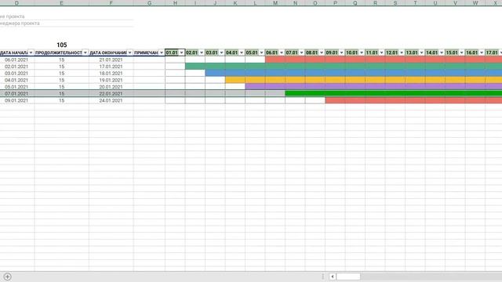The height and width of the screenshot is (282, 502).
Task: Click the sheet tab bar splitter dots
Action: click(322, 277)
